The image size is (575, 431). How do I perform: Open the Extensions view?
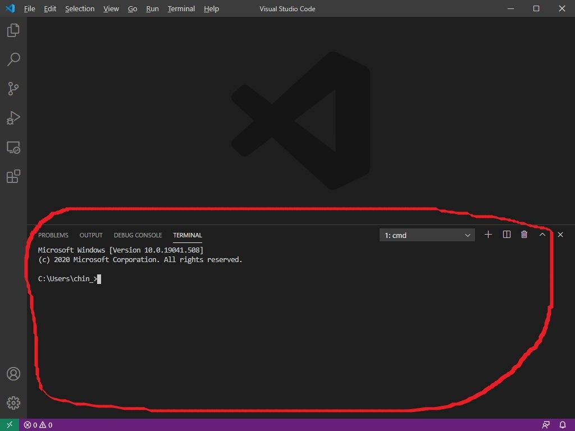(x=13, y=176)
